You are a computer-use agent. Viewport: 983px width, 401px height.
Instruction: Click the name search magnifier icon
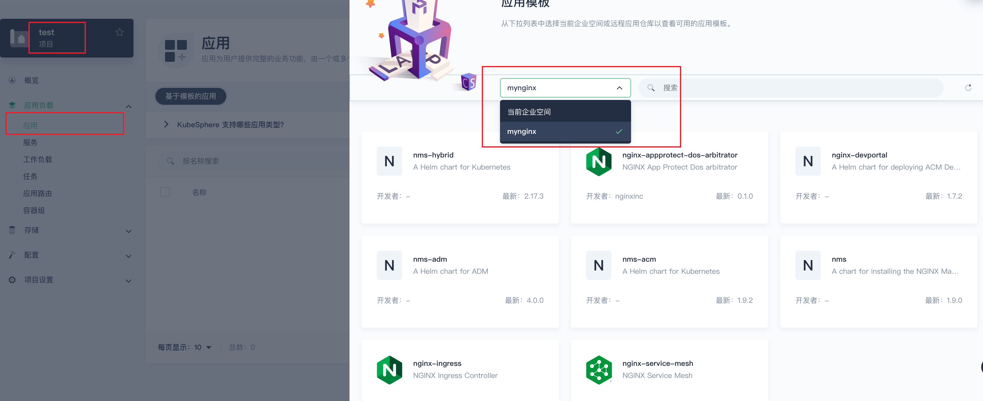(x=171, y=161)
